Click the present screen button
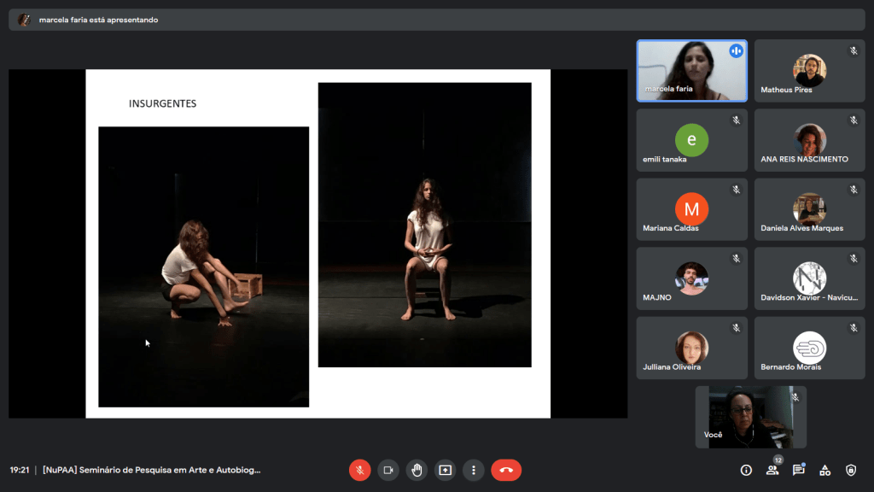Screen dimensions: 874x492 [x=445, y=470]
